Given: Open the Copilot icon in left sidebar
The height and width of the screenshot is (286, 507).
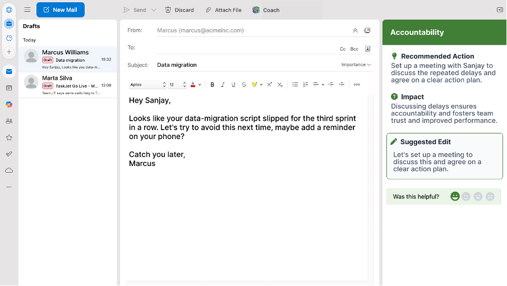Looking at the screenshot, I should tap(9, 104).
